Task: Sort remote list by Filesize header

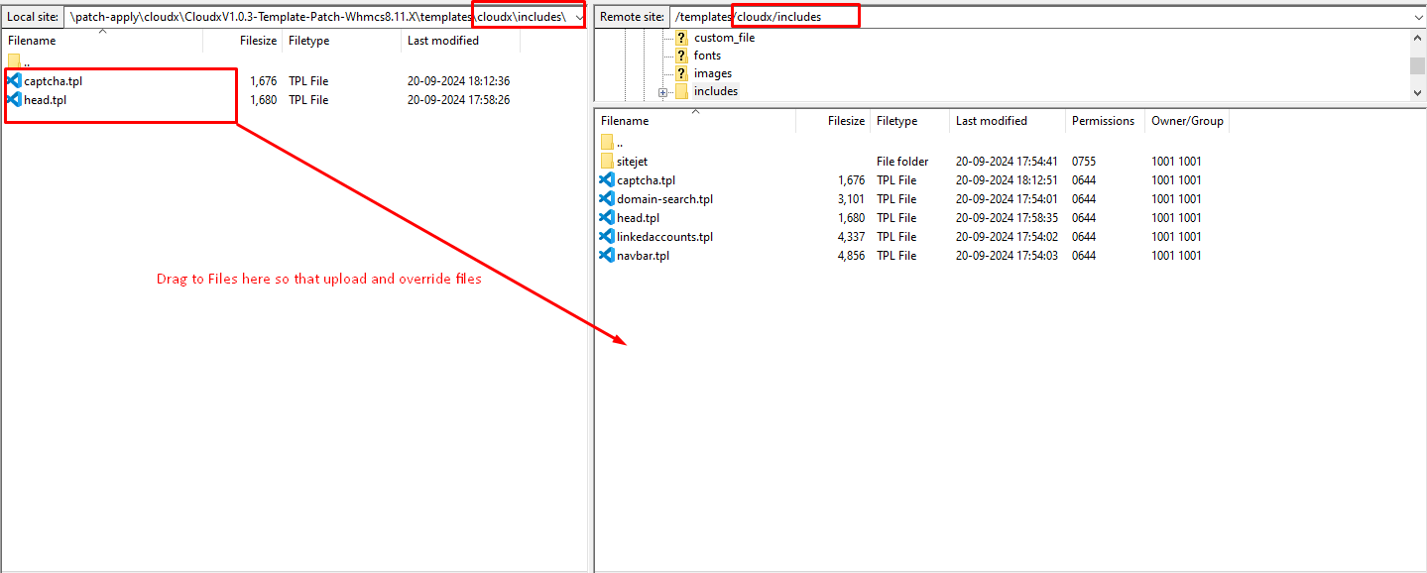Action: [x=846, y=121]
